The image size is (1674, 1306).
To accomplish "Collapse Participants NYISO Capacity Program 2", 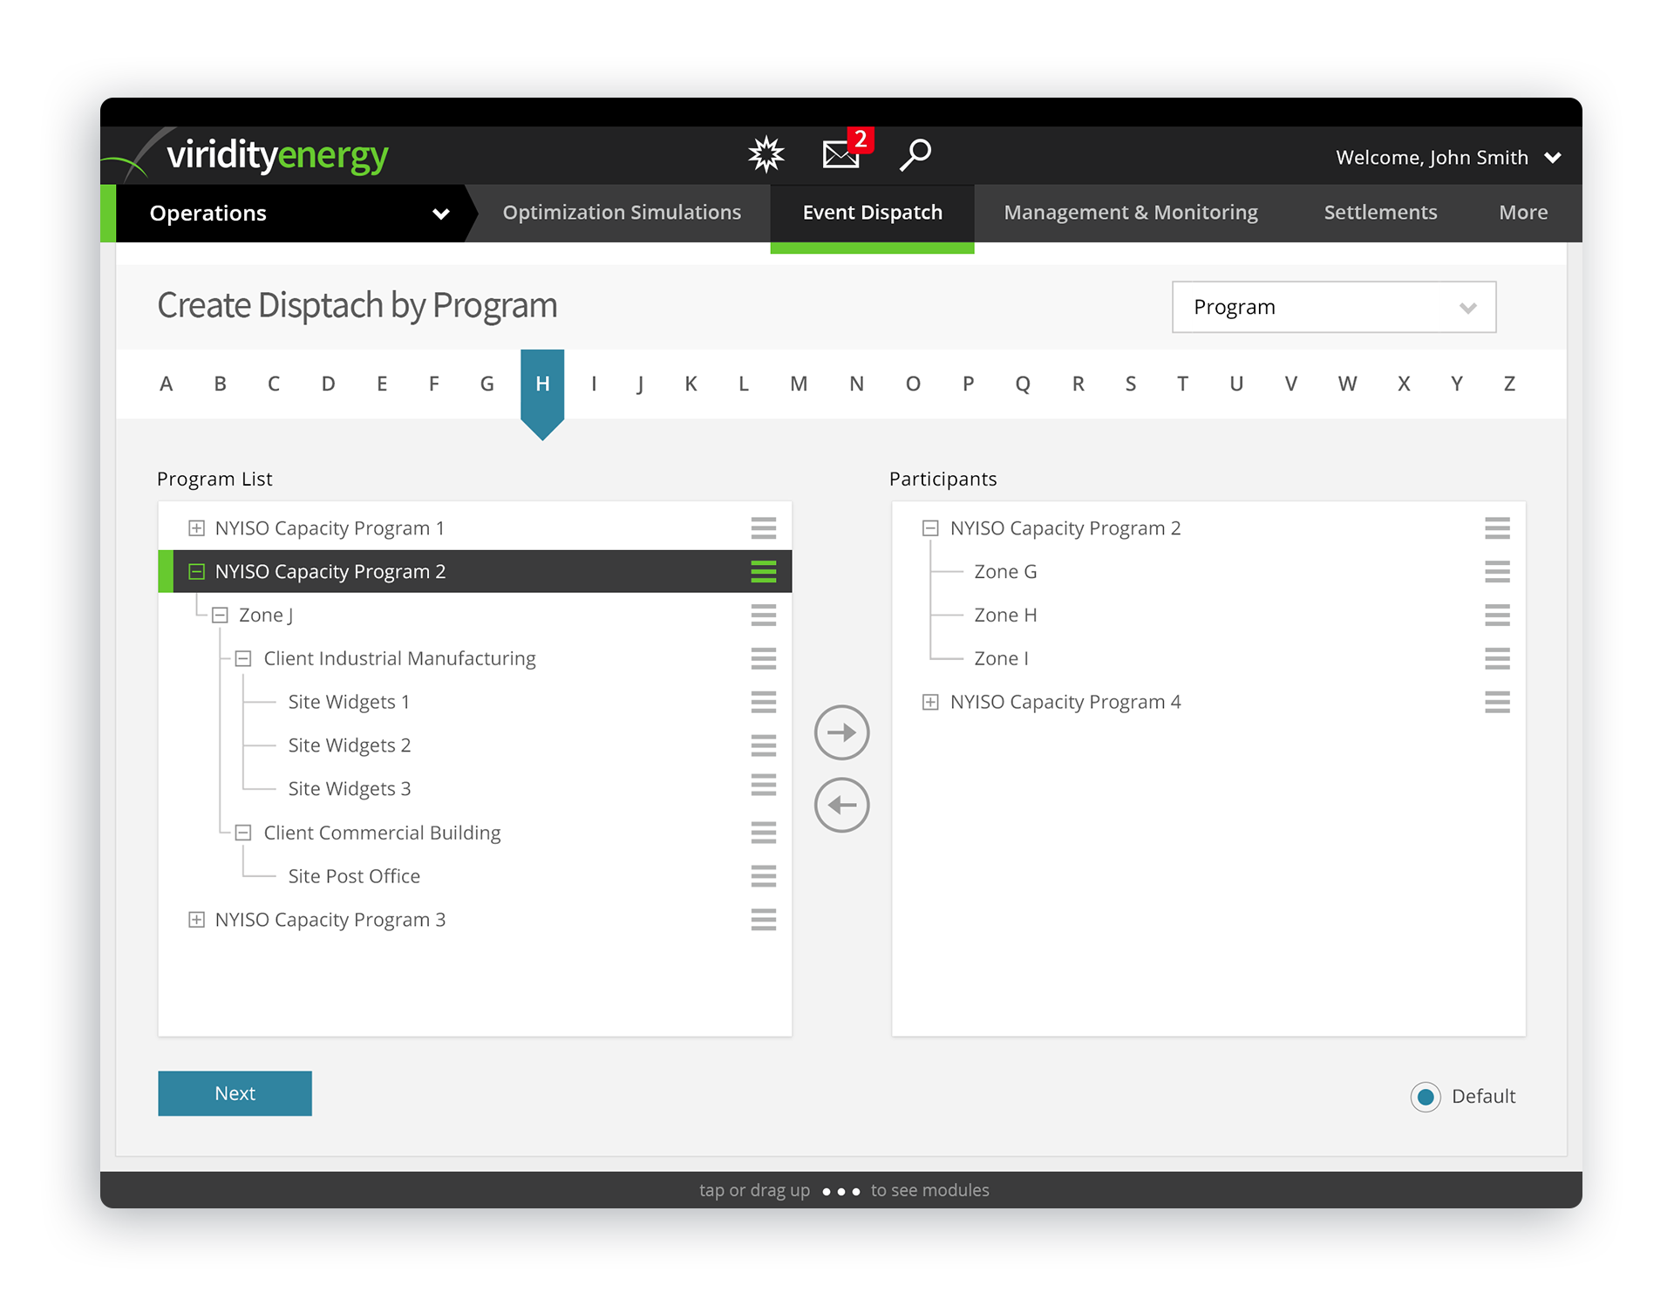I will click(930, 528).
